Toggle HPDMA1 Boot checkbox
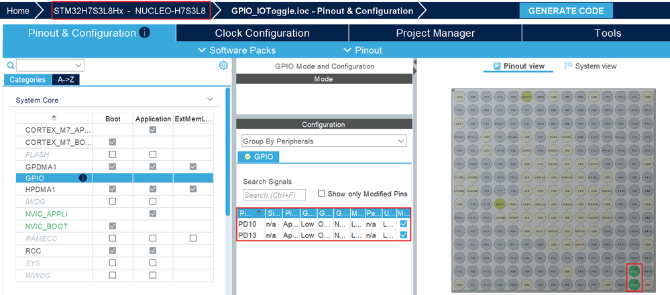Viewport: 670px width, 295px height. (x=113, y=188)
